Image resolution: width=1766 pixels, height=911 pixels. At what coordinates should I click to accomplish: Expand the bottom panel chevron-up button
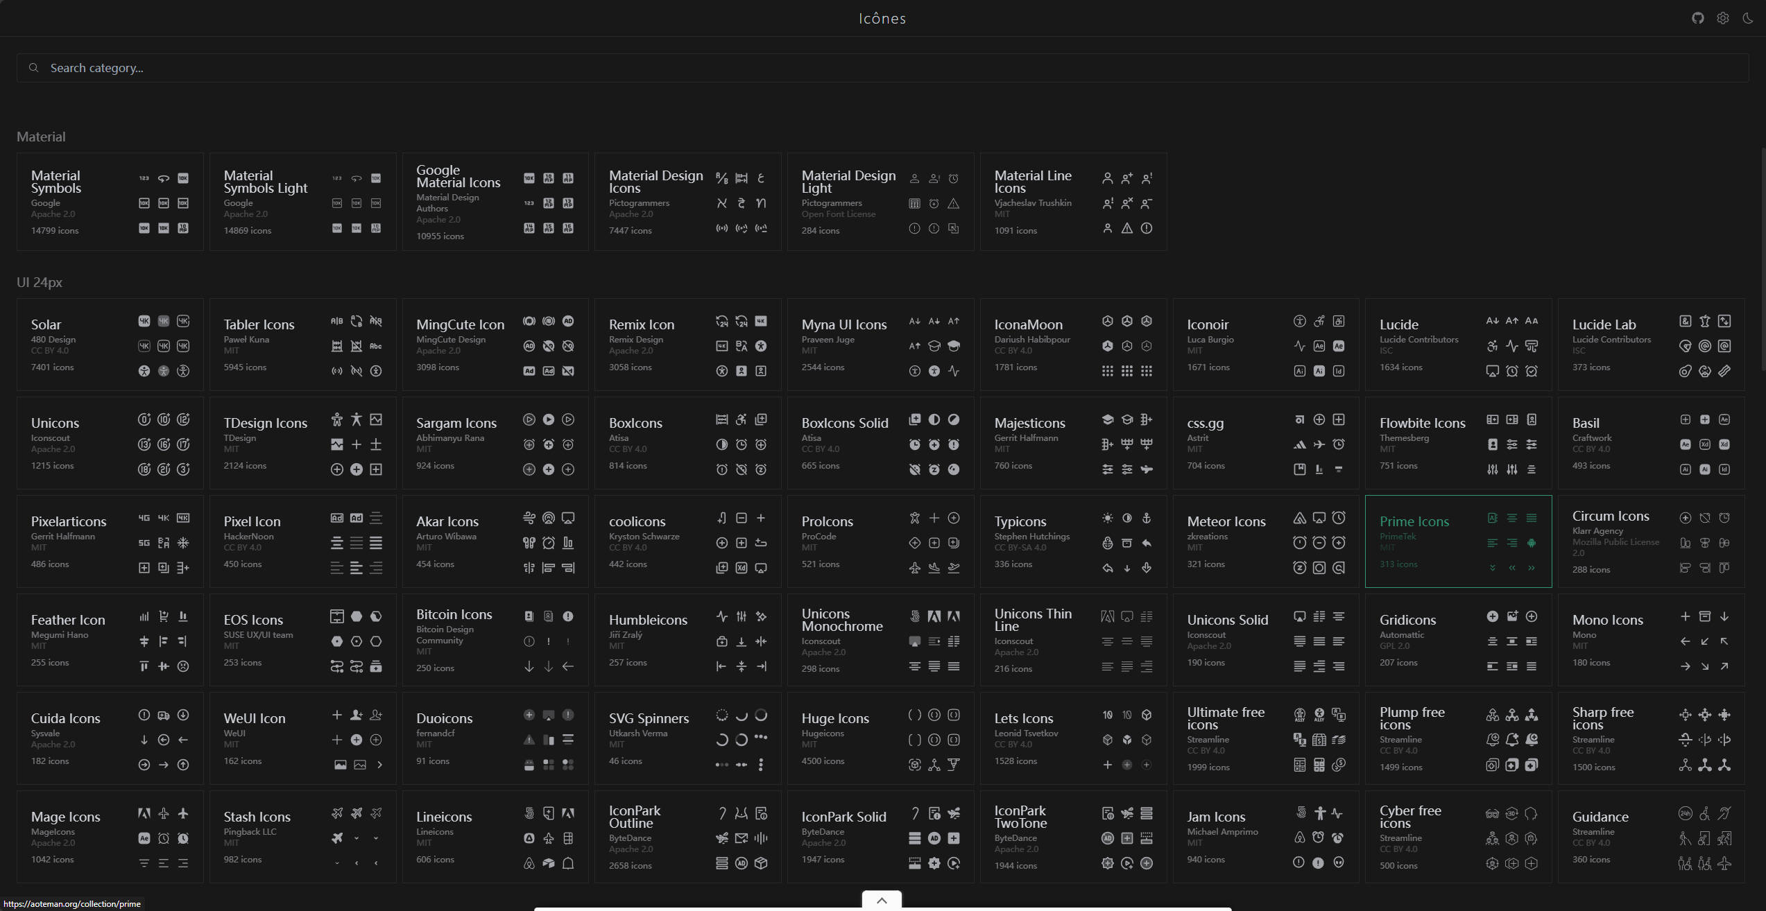[x=882, y=900]
